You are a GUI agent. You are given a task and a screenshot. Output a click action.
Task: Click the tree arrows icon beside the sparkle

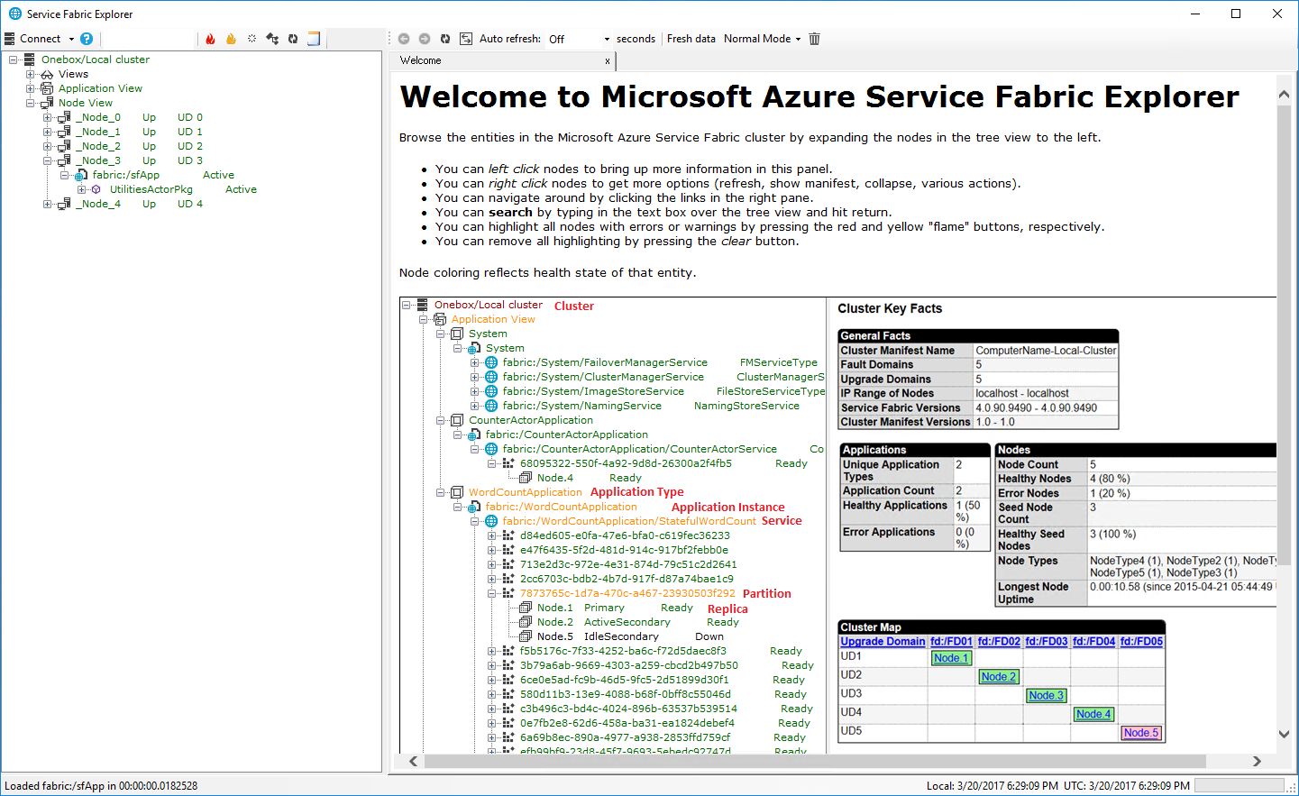pyautogui.click(x=272, y=39)
